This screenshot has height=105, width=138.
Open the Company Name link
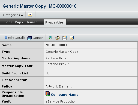[x=65, y=95]
